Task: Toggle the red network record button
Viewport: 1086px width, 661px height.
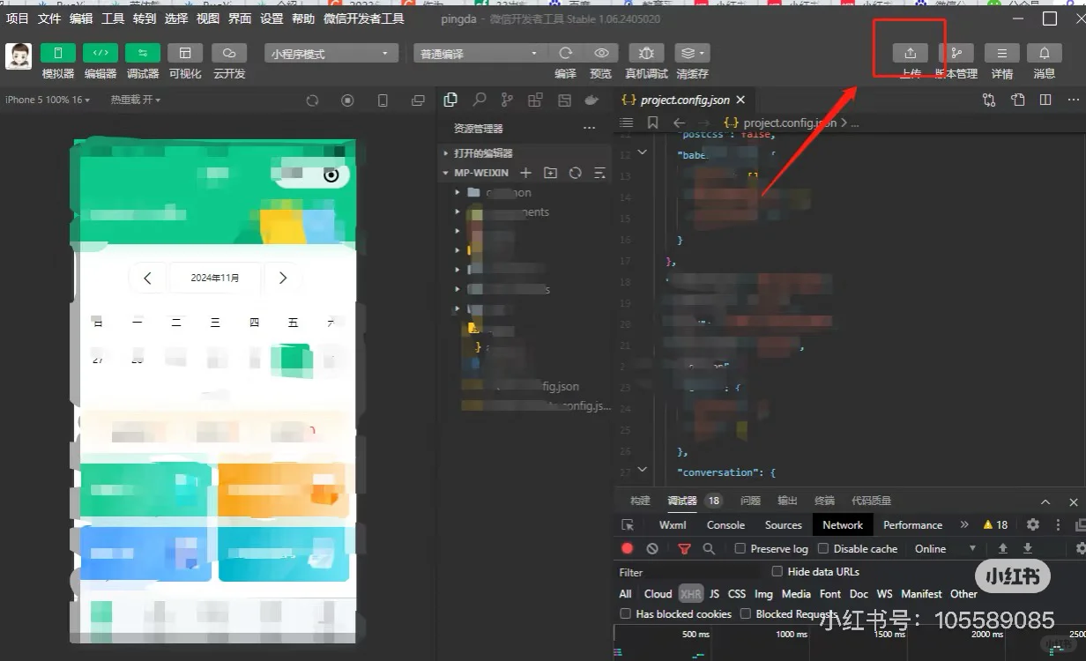Action: tap(628, 548)
